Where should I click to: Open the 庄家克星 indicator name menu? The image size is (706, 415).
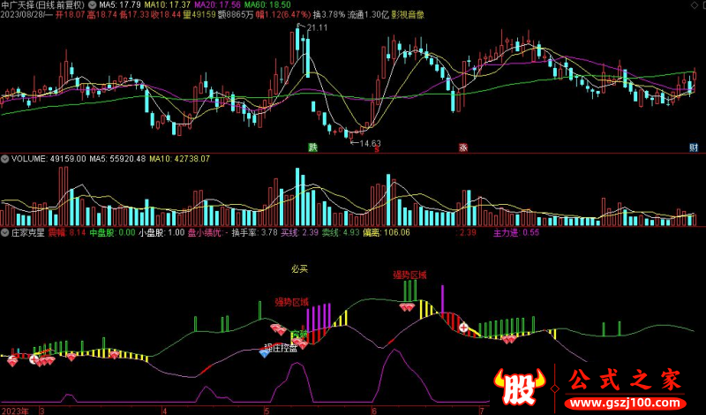pyautogui.click(x=27, y=232)
